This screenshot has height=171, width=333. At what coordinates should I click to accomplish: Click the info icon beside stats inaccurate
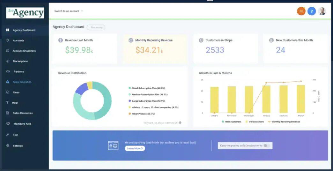(x=180, y=123)
